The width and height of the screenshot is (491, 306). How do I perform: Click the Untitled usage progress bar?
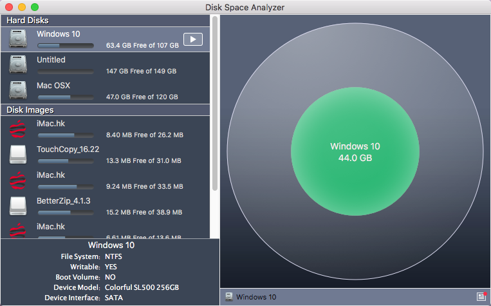coord(66,72)
